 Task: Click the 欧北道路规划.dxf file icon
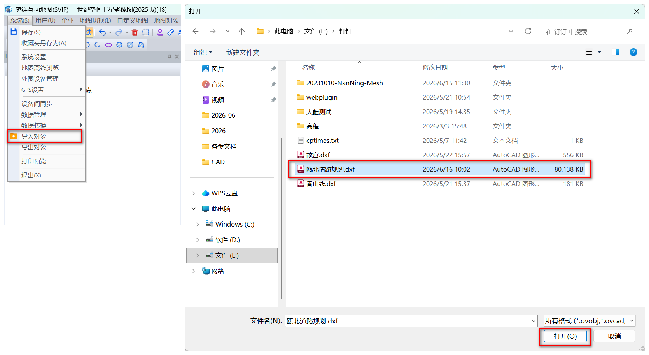(x=301, y=169)
